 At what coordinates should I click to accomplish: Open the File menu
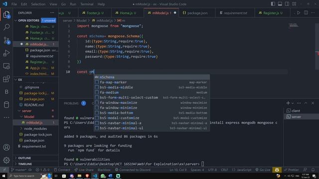tap(14, 4)
